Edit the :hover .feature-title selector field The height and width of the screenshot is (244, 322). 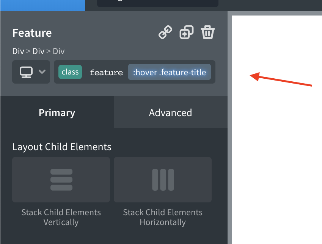(x=169, y=72)
